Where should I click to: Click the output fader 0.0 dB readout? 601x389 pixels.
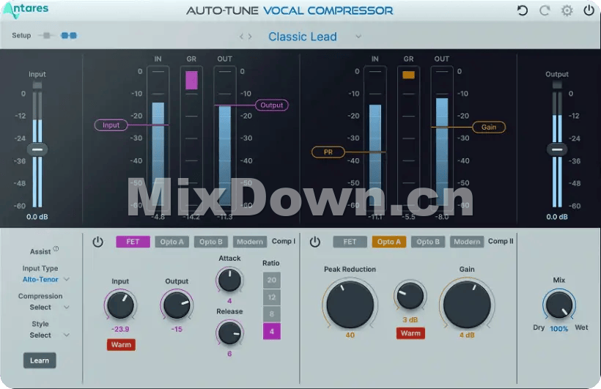557,217
